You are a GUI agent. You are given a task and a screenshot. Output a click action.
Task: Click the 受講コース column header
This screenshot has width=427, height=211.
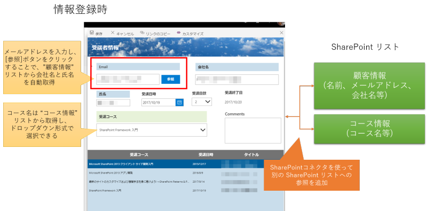tap(139, 154)
